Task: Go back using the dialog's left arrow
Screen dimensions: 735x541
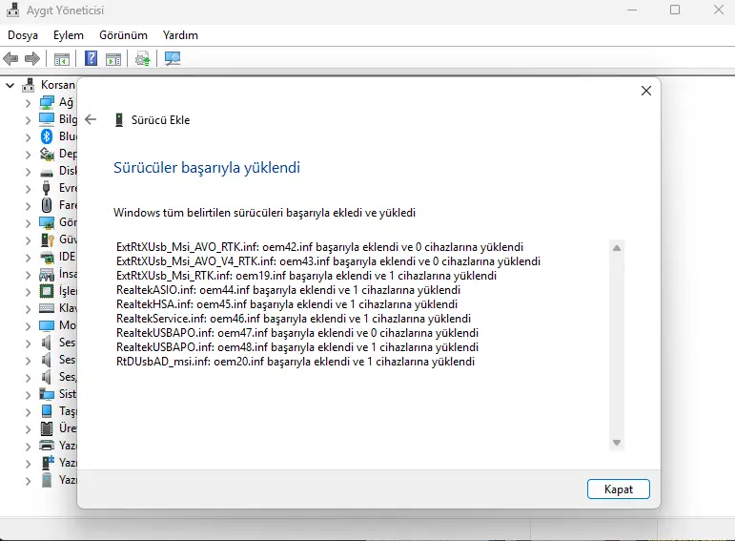Action: [x=91, y=119]
